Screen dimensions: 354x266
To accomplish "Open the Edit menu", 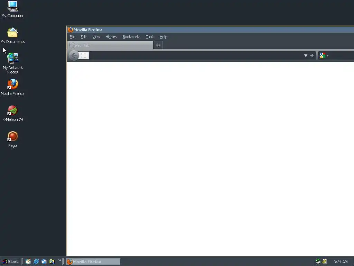I will [x=84, y=37].
